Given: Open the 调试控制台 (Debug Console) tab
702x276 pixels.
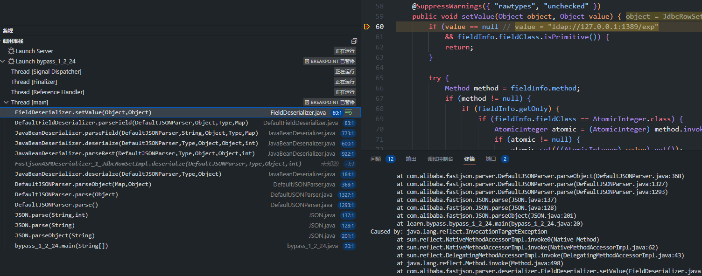Looking at the screenshot, I should coord(440,159).
